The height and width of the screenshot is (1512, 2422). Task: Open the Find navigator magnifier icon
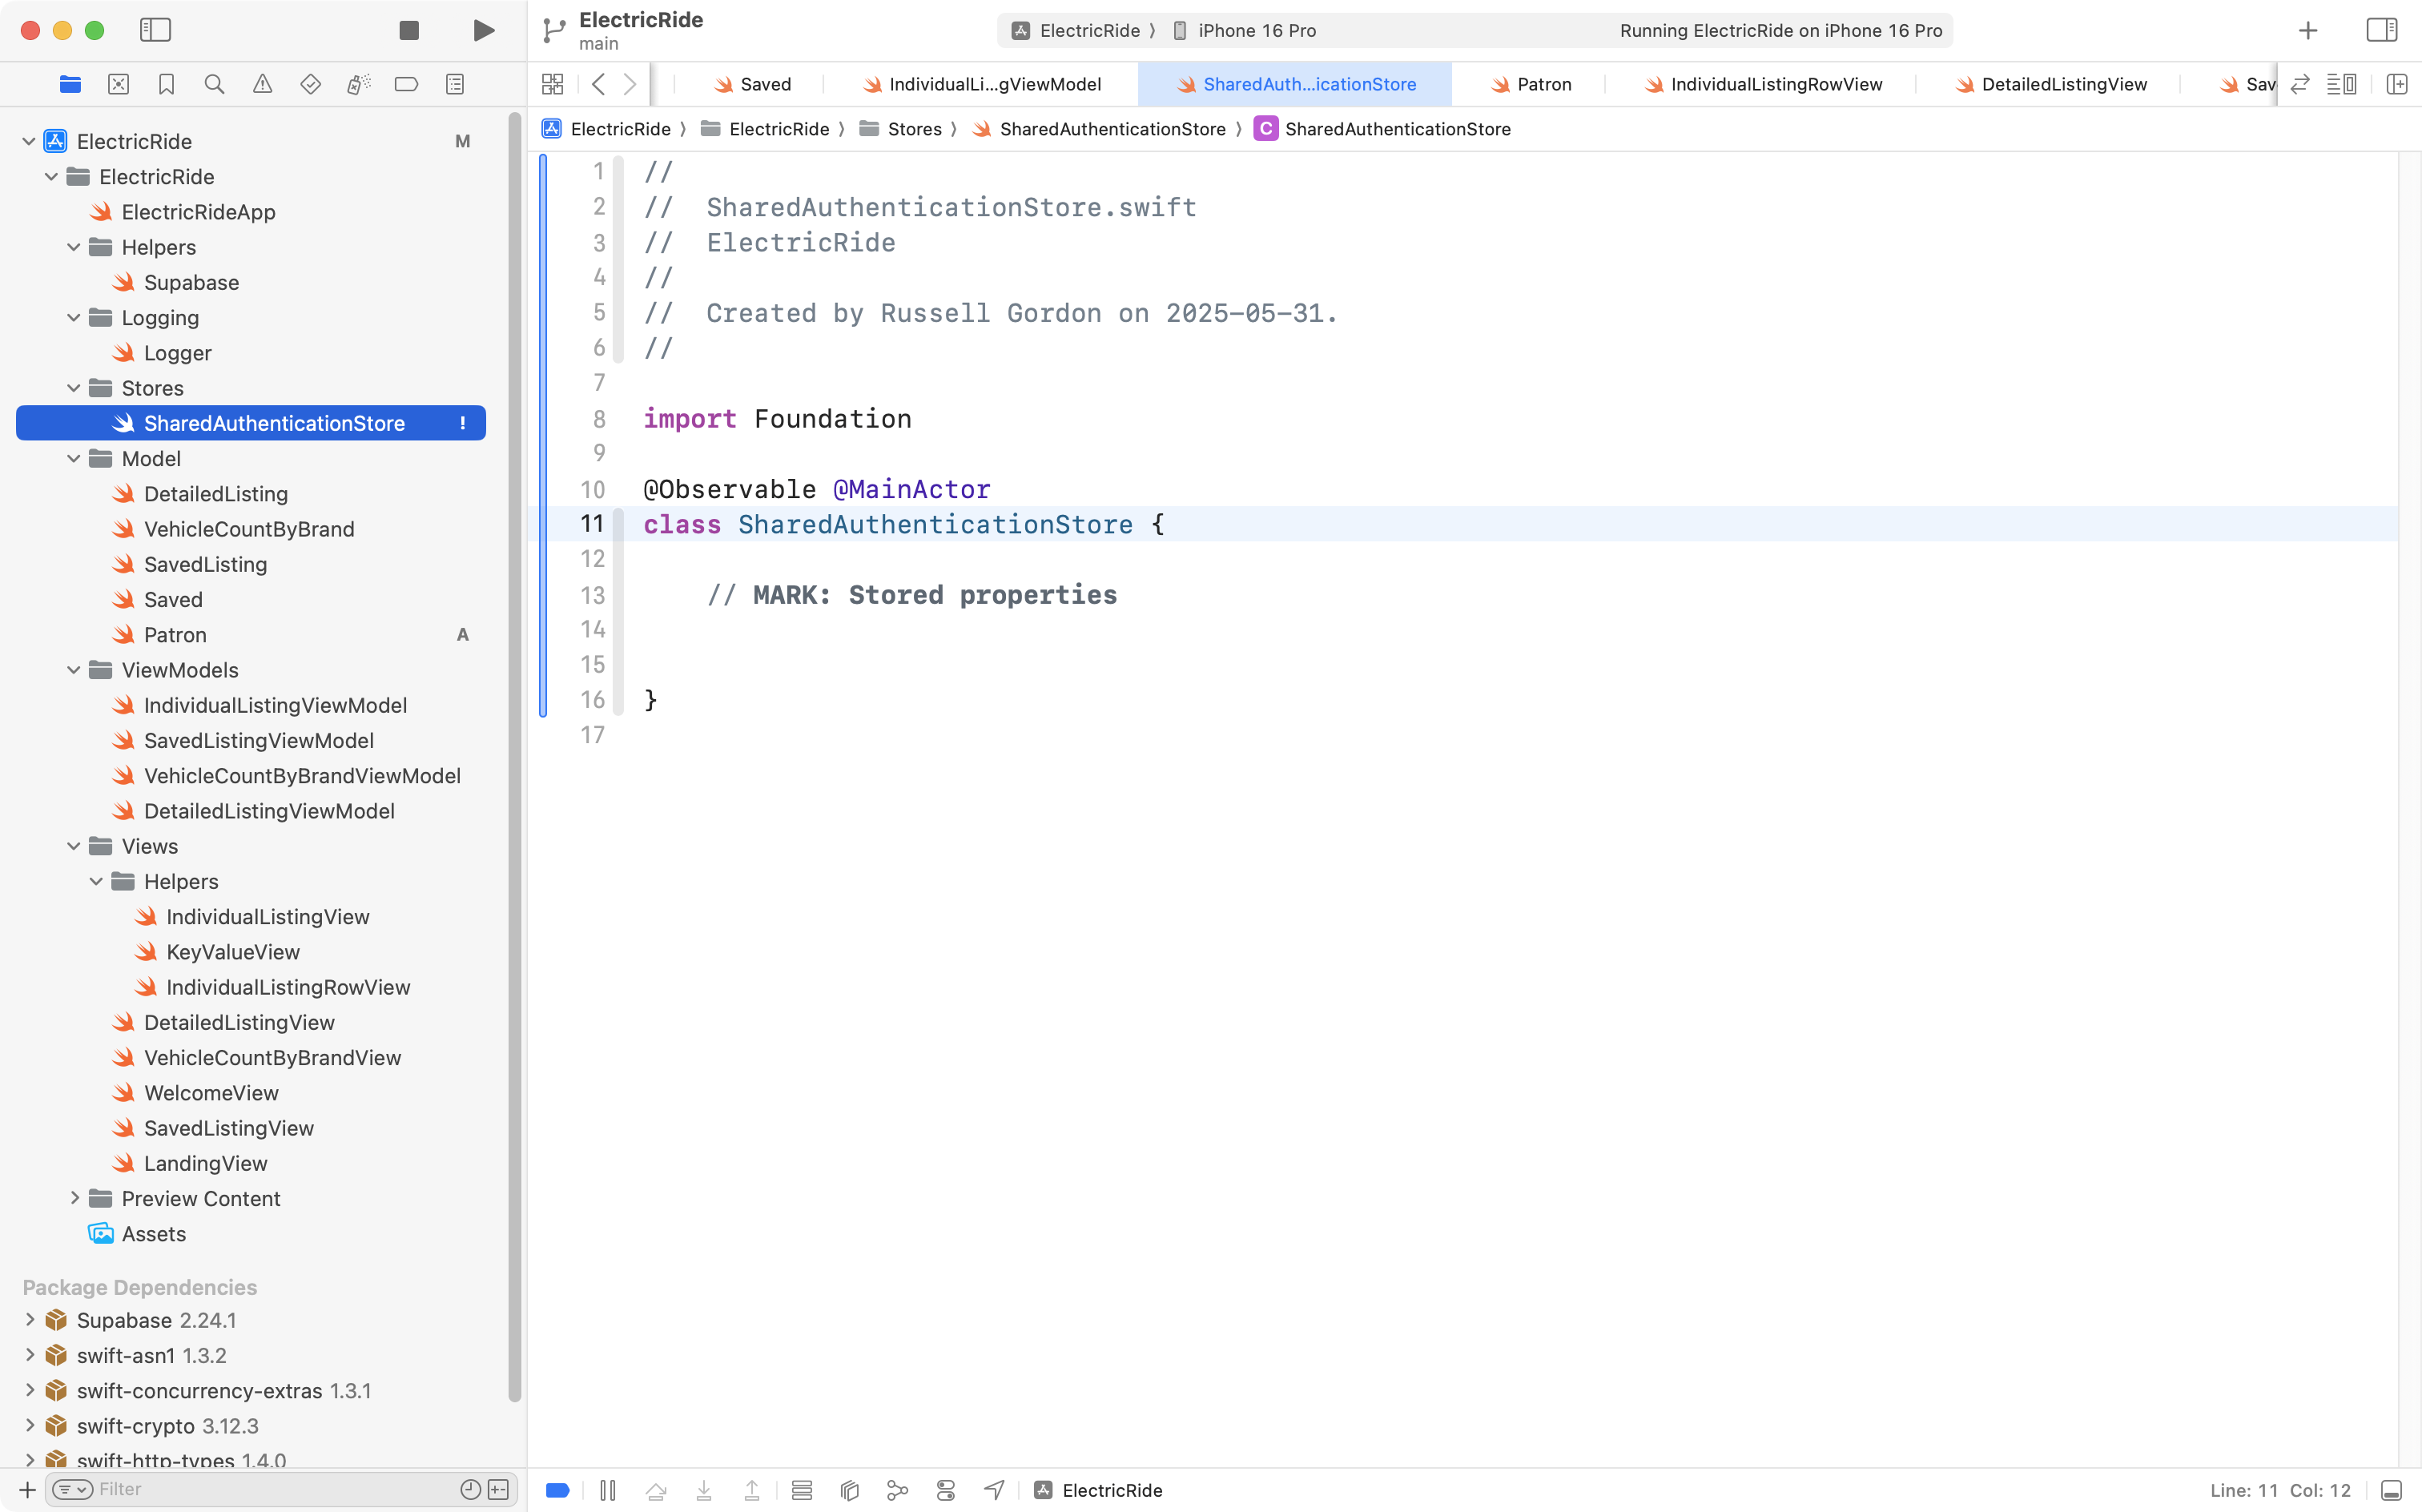[214, 84]
